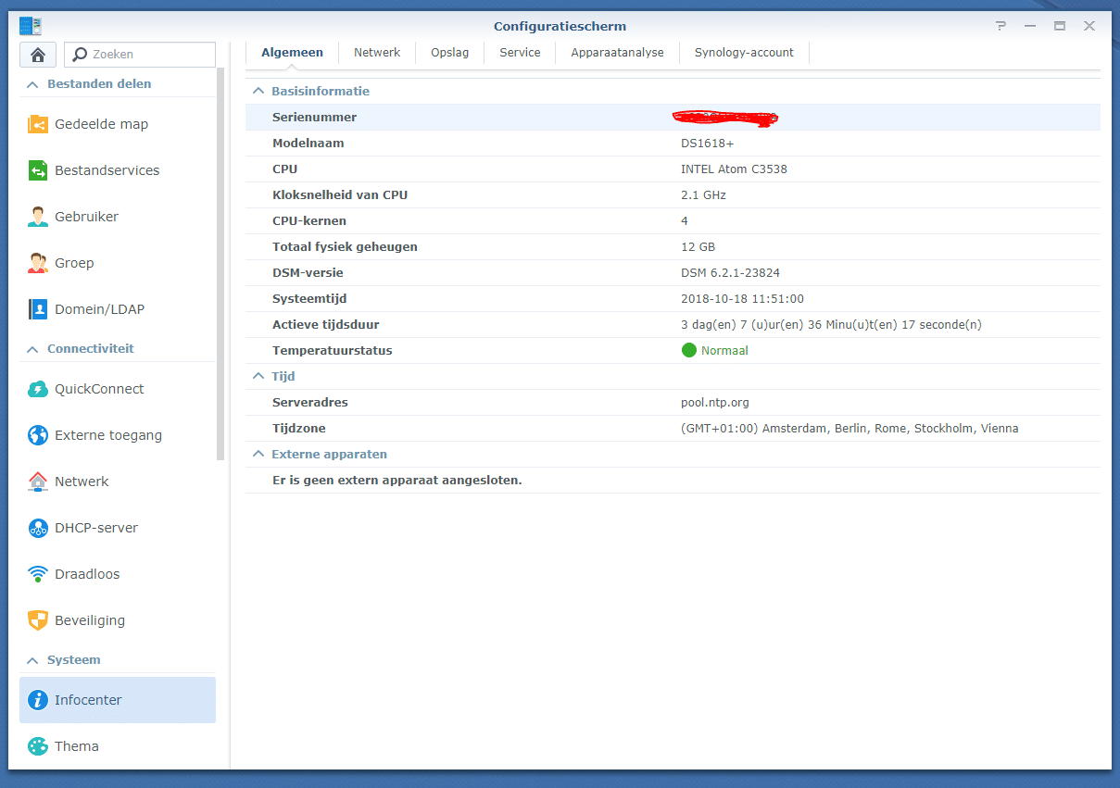This screenshot has height=788, width=1120.
Task: Open help question mark in title bar
Action: pyautogui.click(x=1000, y=26)
